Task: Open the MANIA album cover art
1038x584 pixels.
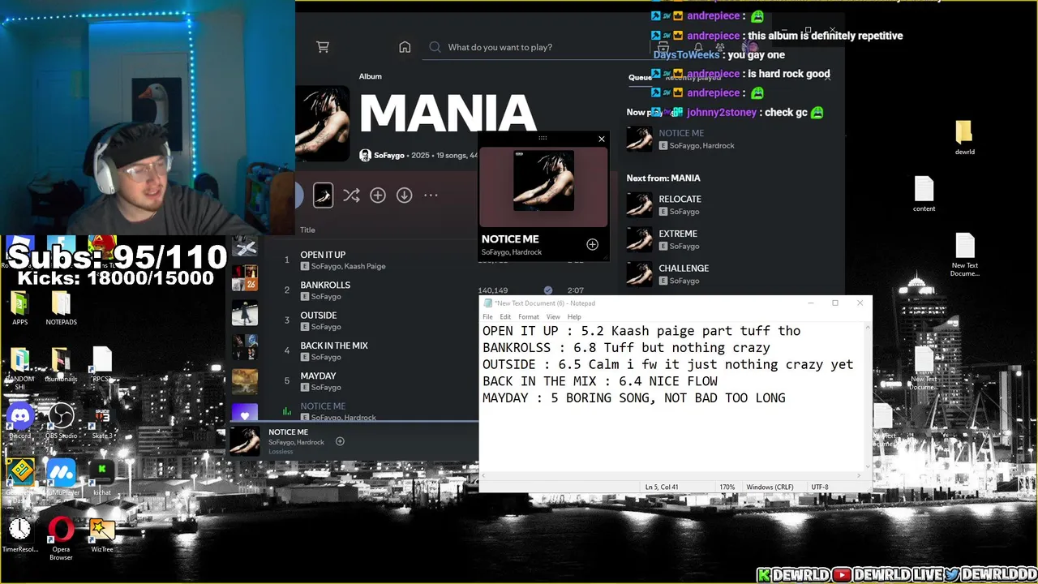Action: tap(323, 123)
